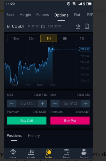Click the Call Qty(BTC) input field
This screenshot has height=161, width=106.
tap(27, 104)
